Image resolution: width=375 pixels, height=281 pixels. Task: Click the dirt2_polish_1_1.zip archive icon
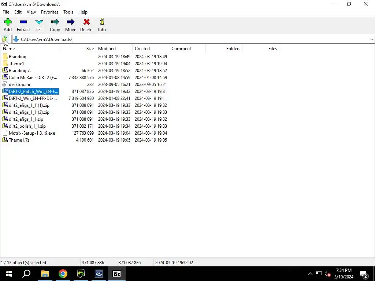[x=5, y=126]
